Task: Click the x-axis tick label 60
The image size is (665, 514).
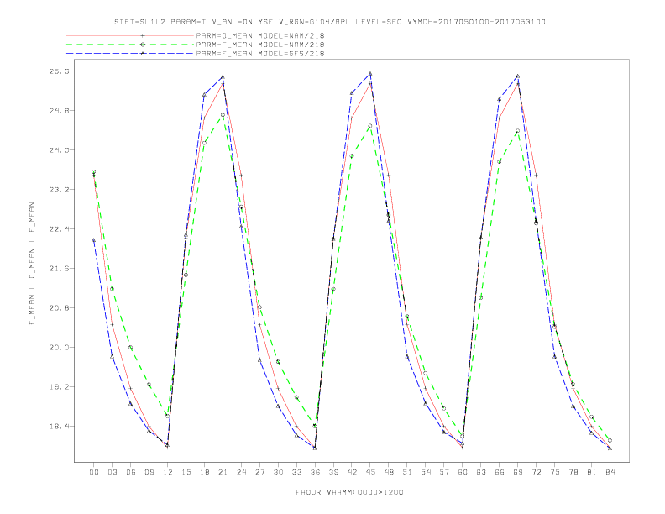Action: 463,472
